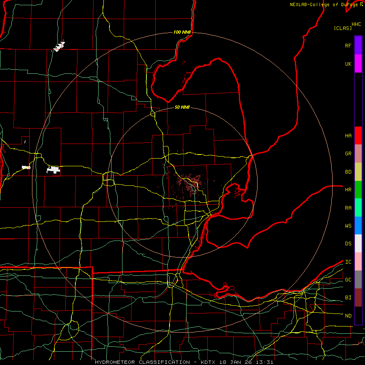
Task: Click the 'BD' legend label
Action: [348, 172]
